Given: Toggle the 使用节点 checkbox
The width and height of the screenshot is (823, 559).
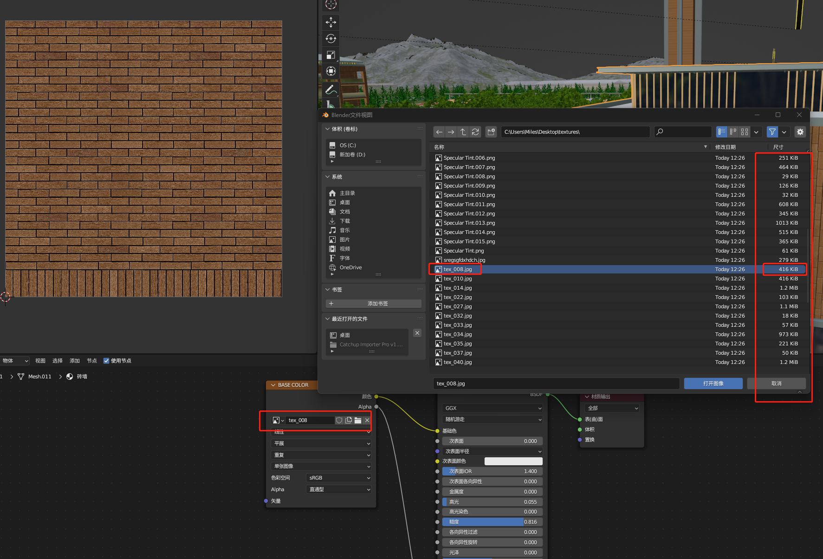Looking at the screenshot, I should [106, 361].
